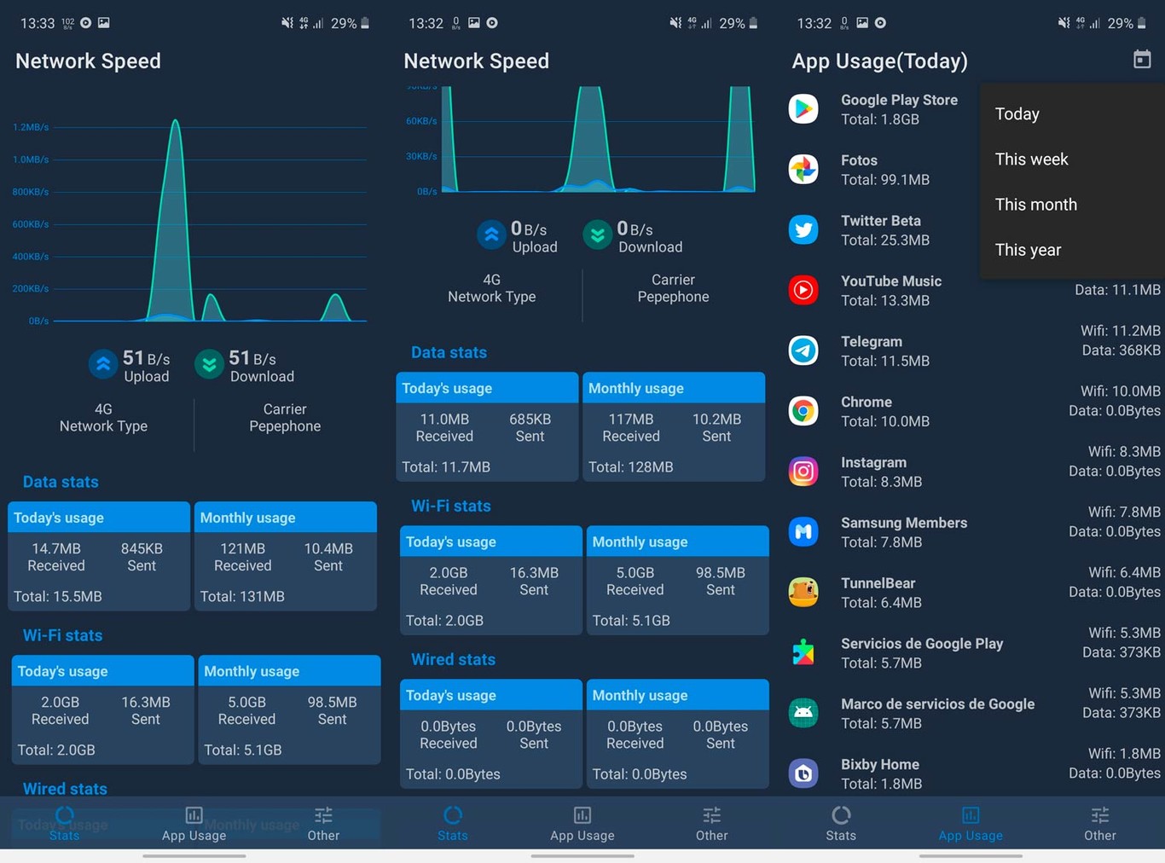Image resolution: width=1165 pixels, height=863 pixels.
Task: Tap the Bixby Home icon
Action: (803, 773)
